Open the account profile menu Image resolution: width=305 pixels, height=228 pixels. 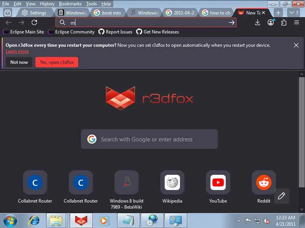[x=271, y=22]
